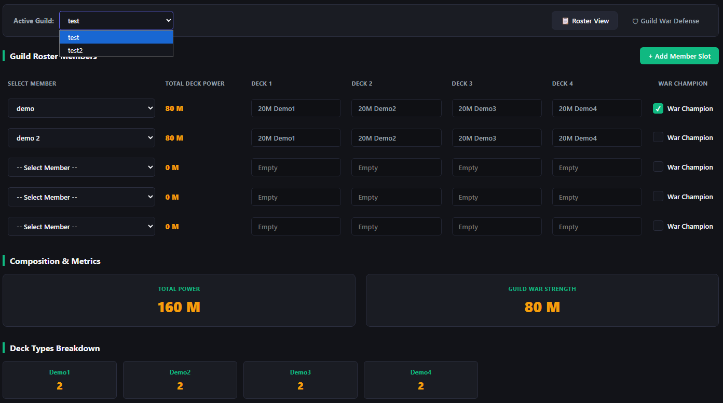Click the Deck 4 field in the demo 2 row
Viewport: 723px width, 403px height.
click(597, 138)
